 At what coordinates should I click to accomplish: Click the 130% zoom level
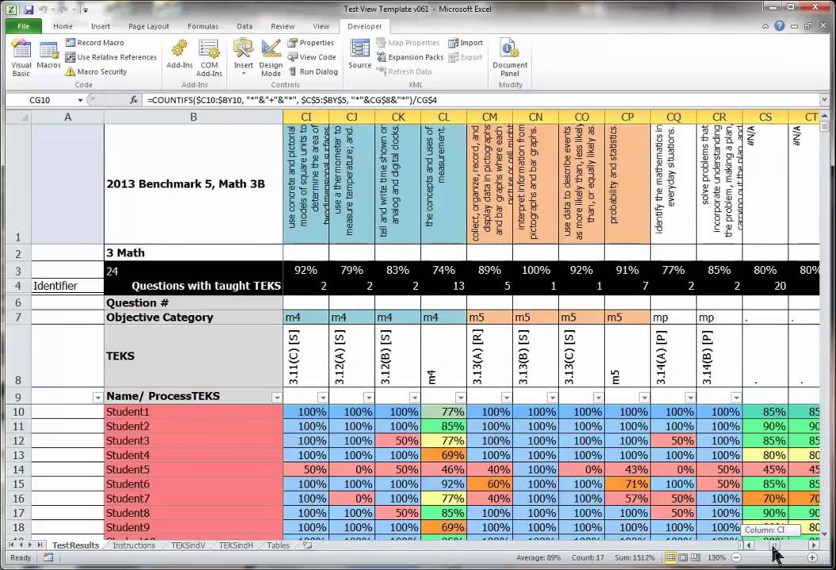(x=716, y=558)
